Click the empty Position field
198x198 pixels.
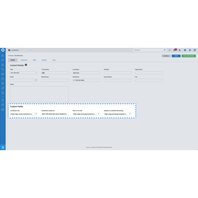117,73
